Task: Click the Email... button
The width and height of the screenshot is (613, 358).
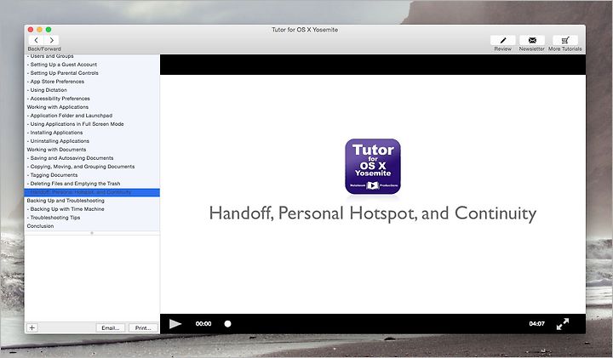Action: coord(111,328)
